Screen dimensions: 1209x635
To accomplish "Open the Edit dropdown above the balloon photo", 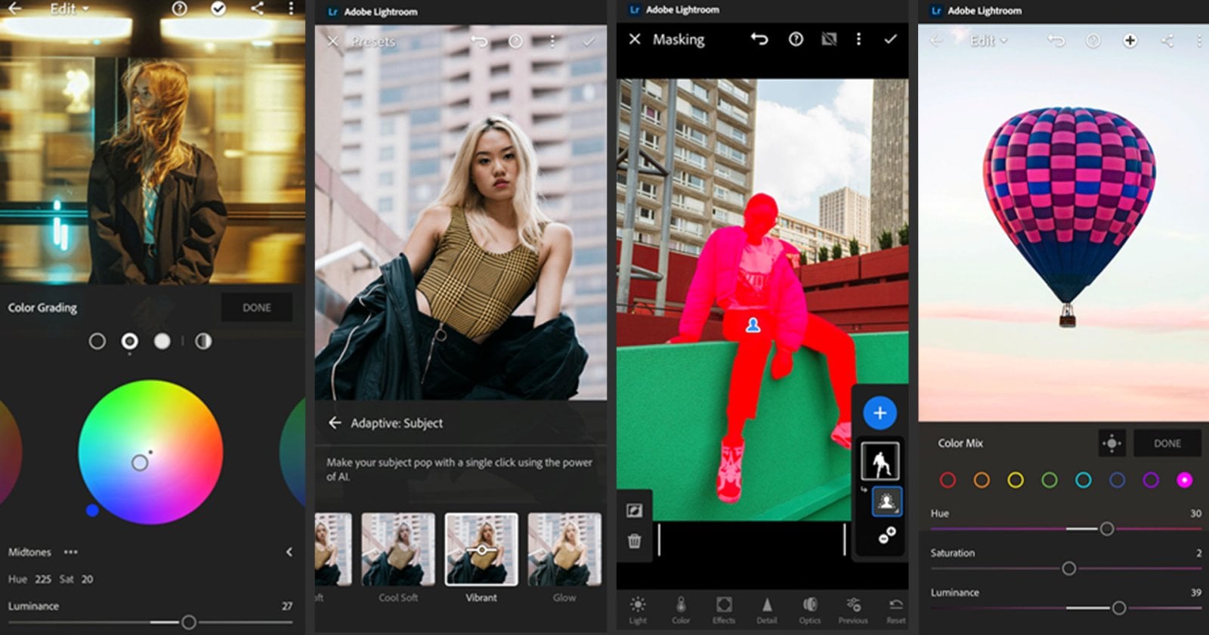I will [x=988, y=41].
